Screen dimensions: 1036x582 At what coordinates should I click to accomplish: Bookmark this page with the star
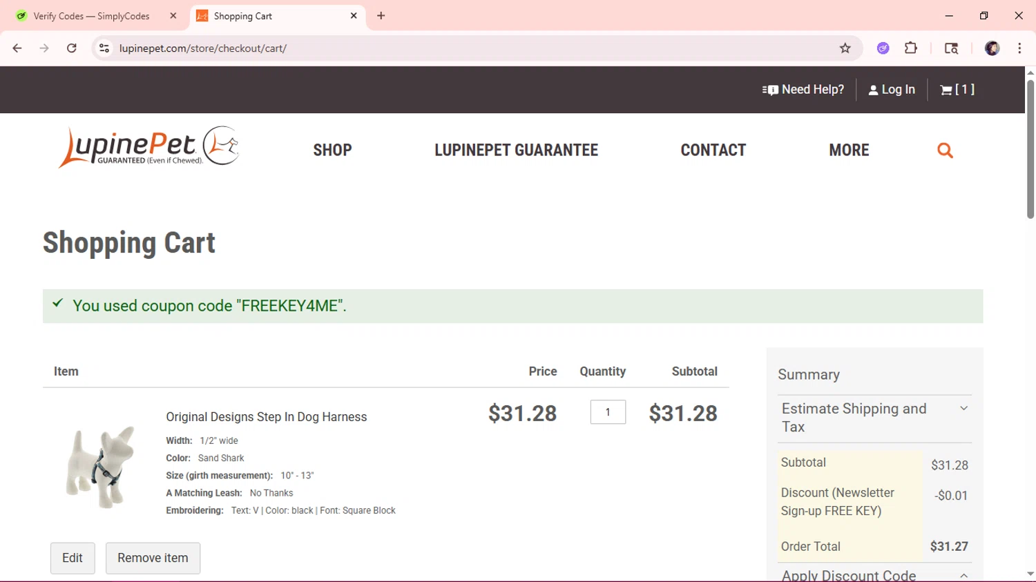click(845, 48)
